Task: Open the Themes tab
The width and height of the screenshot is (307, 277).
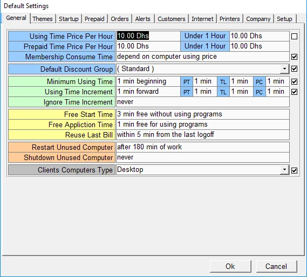Action: click(x=43, y=19)
